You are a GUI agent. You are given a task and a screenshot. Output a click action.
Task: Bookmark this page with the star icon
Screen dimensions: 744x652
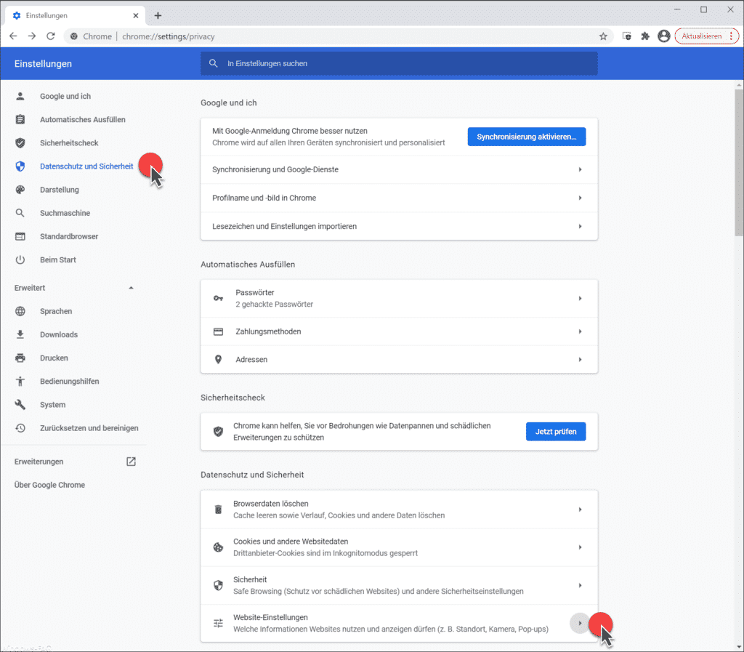click(603, 36)
